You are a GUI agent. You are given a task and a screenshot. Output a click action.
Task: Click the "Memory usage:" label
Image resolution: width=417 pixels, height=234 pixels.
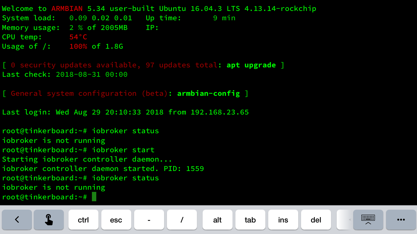click(31, 27)
